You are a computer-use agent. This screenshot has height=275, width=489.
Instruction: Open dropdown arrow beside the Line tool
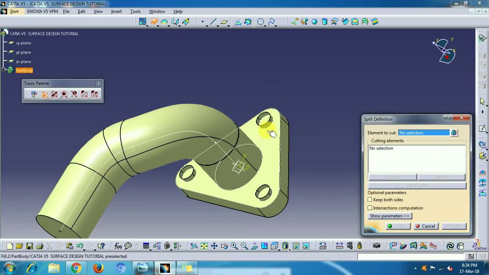[218, 26]
